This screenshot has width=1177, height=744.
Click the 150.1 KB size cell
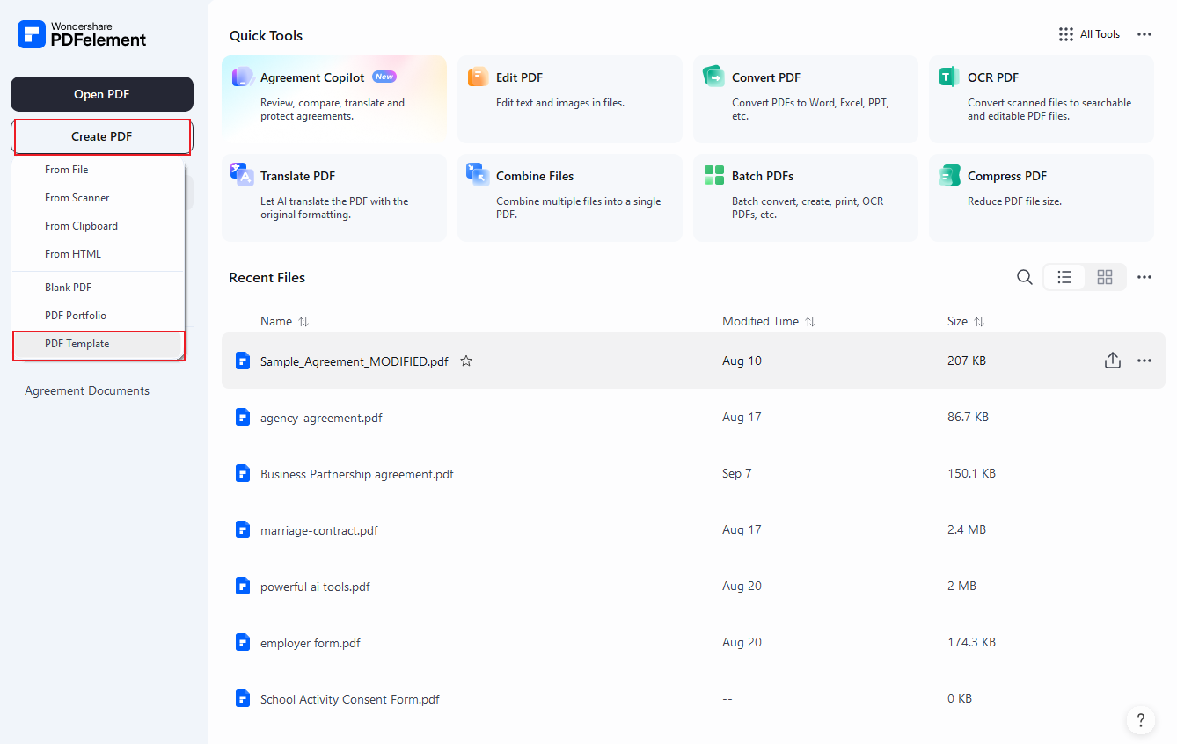point(971,473)
